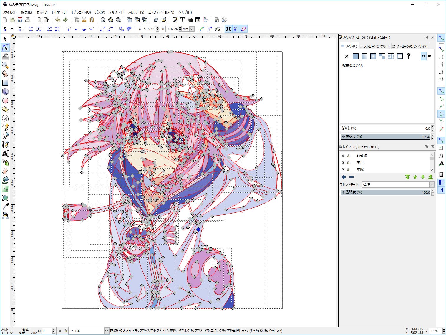Open the フィルター(S) menu
This screenshot has width=446, height=335.
tap(136, 12)
